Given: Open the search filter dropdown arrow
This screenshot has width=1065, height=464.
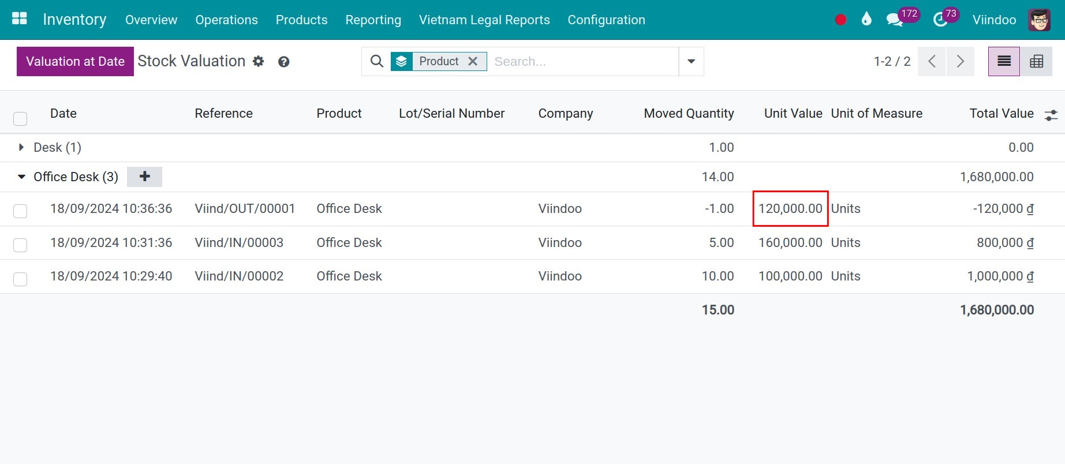Looking at the screenshot, I should coord(691,61).
